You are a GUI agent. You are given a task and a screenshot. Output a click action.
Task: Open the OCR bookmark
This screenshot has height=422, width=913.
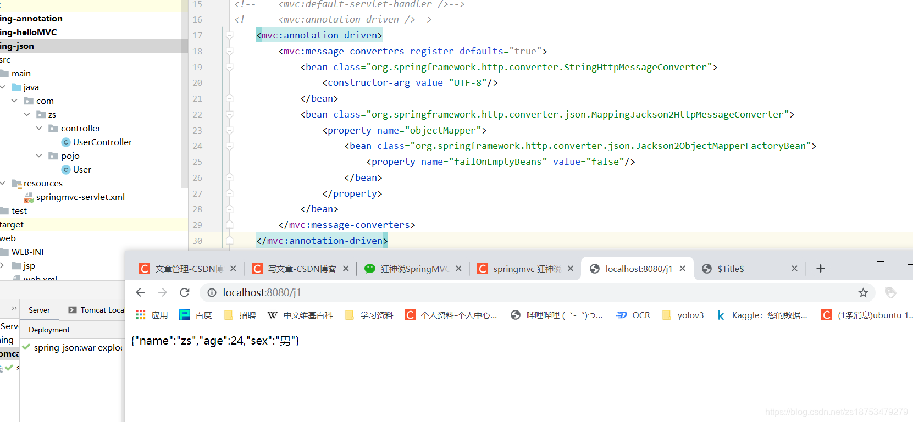click(x=633, y=315)
